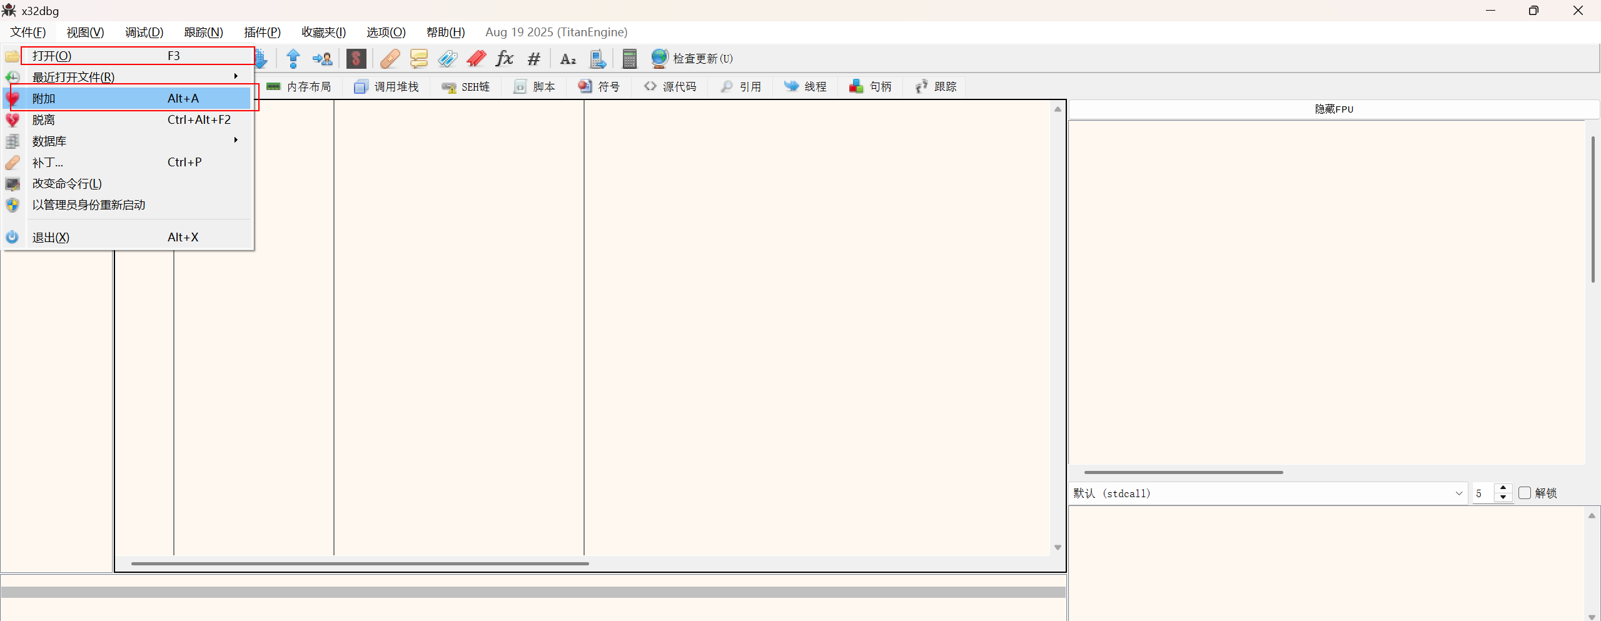Click the globe icon for checking updates
Viewport: 1601px width, 621px height.
tap(659, 59)
